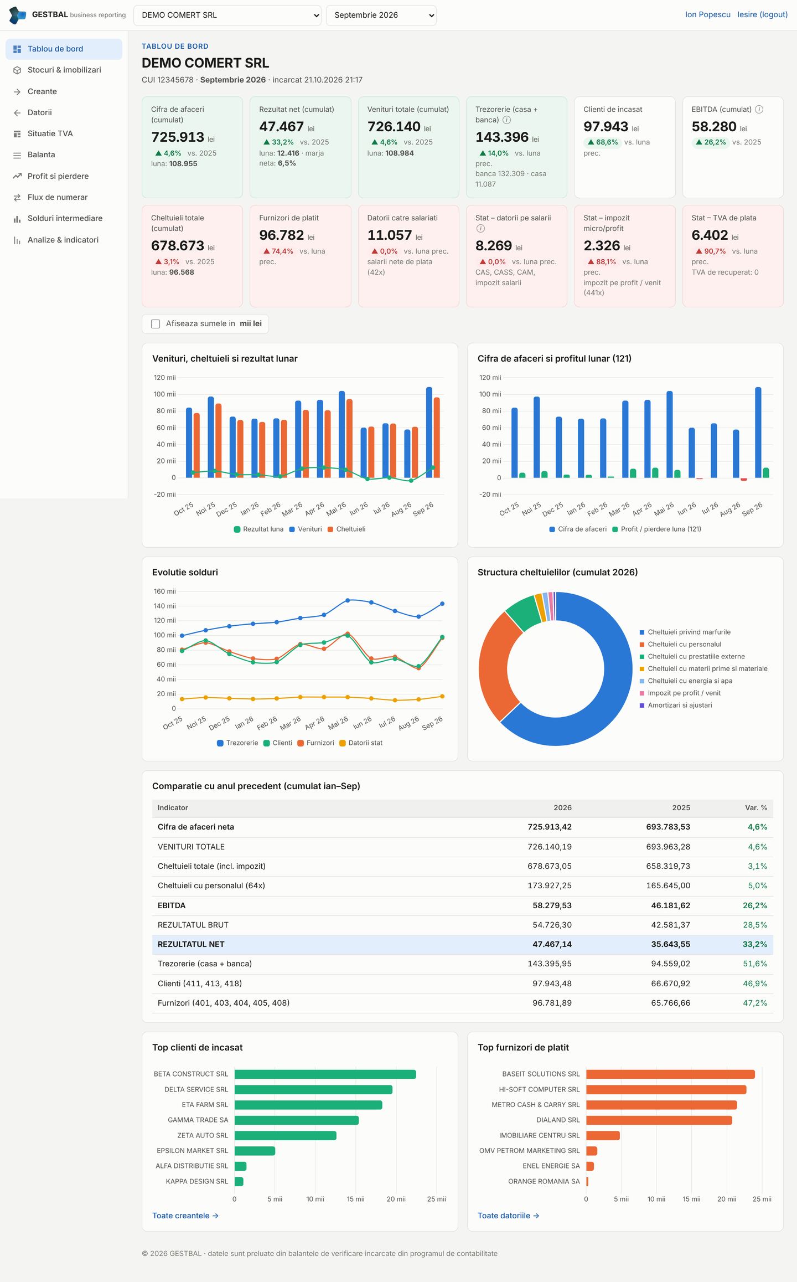Click the Clienti legend entry in Evolutie solduri
797x1282 pixels.
tap(278, 743)
